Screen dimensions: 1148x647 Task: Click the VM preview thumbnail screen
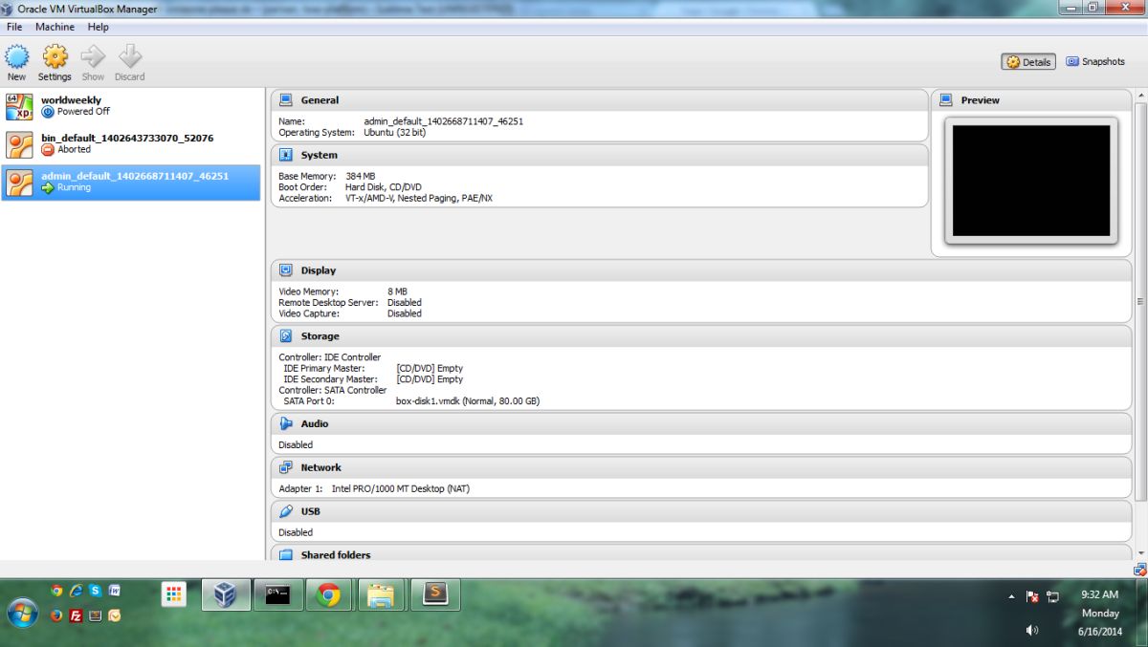point(1031,181)
